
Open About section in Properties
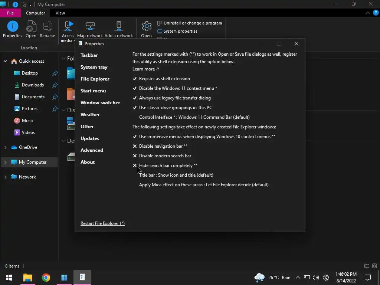pyautogui.click(x=88, y=162)
